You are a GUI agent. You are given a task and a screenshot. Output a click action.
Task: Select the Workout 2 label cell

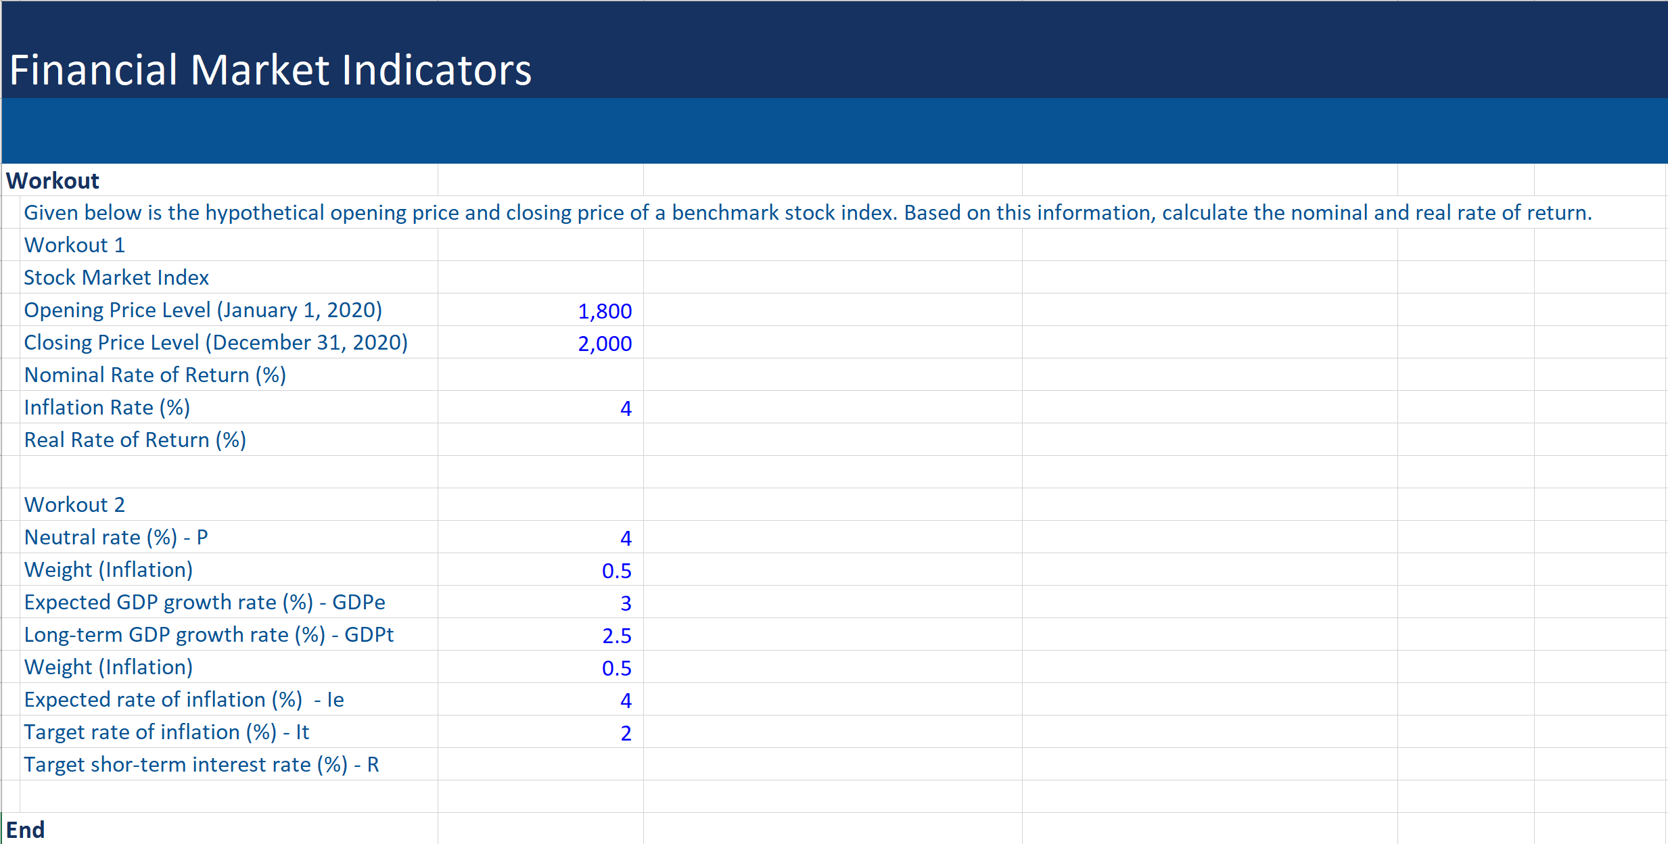tap(74, 505)
